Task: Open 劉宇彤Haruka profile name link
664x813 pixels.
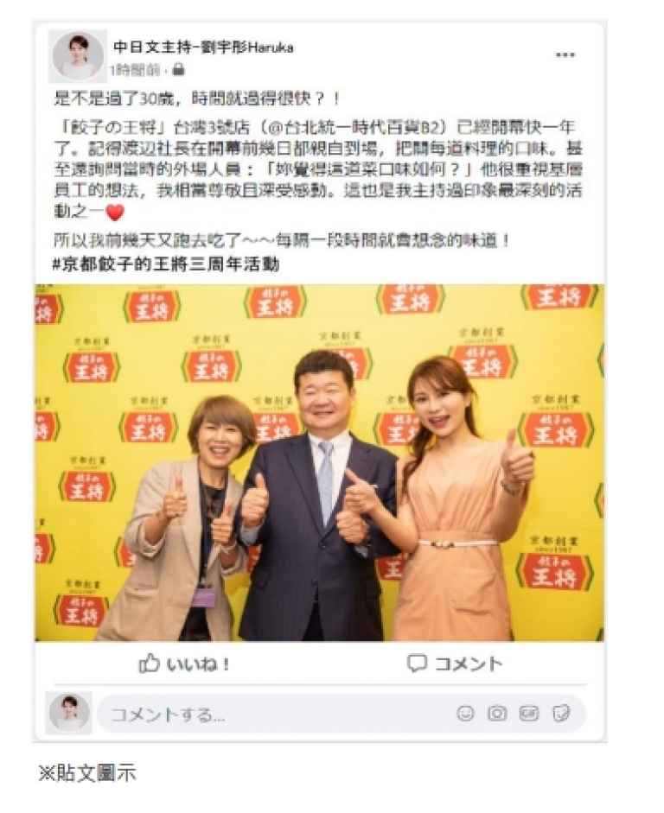Action: click(203, 48)
